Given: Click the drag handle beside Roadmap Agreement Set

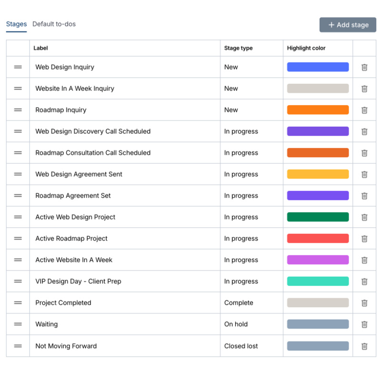Looking at the screenshot, I should tap(18, 196).
